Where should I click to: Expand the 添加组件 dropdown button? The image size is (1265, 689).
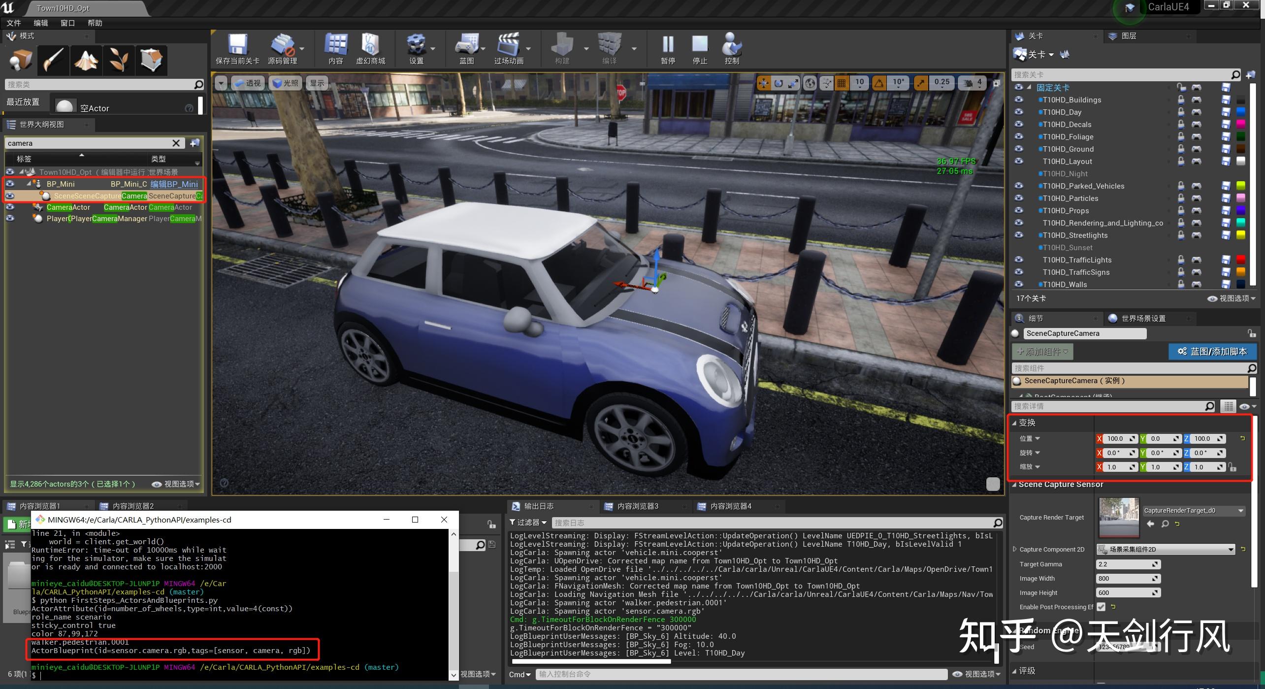[x=1042, y=352]
